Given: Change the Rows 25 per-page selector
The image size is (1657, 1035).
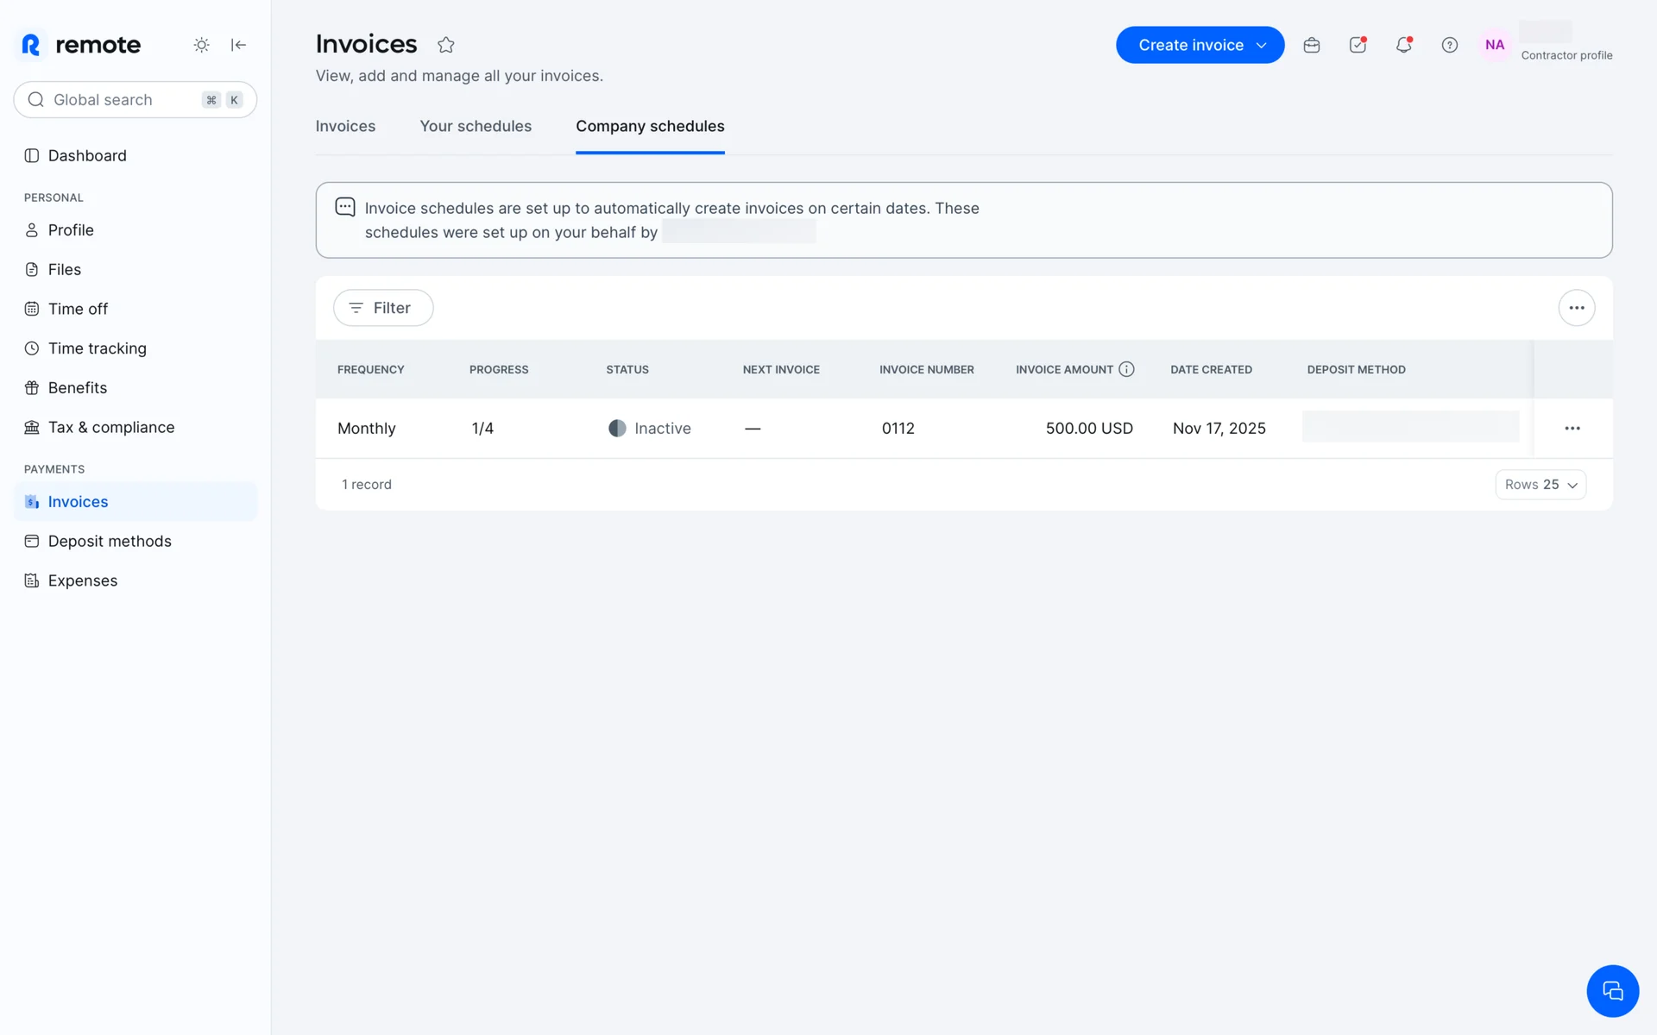Looking at the screenshot, I should click(1540, 485).
